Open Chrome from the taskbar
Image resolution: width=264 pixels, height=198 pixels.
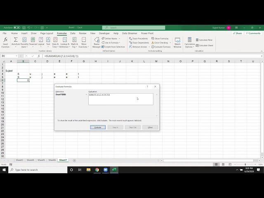pos(97,170)
